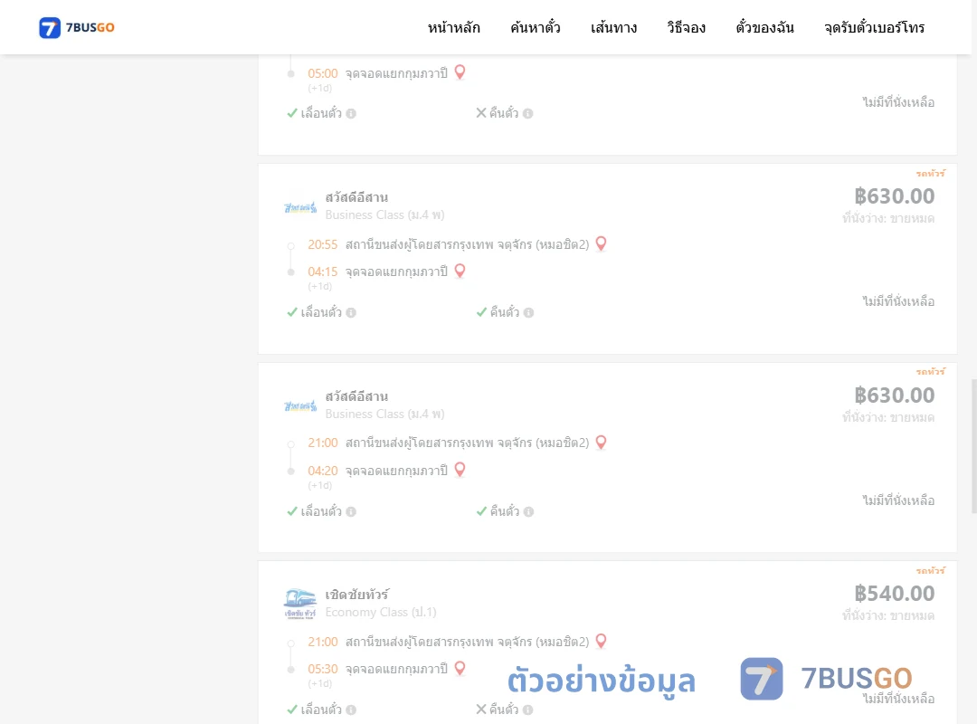Viewport: 977px width, 724px height.
Task: Click เชิดชัยทัวร์ operator logo
Action: (x=300, y=603)
